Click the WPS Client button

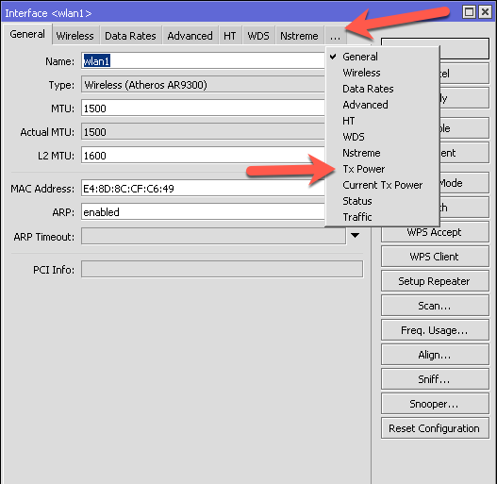click(x=435, y=257)
